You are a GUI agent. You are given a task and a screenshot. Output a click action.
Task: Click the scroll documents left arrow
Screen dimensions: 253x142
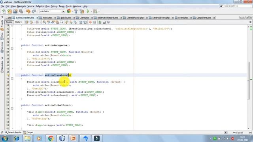(x=241, y=17)
